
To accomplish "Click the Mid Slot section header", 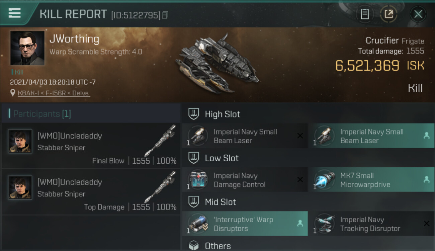I will point(220,202).
